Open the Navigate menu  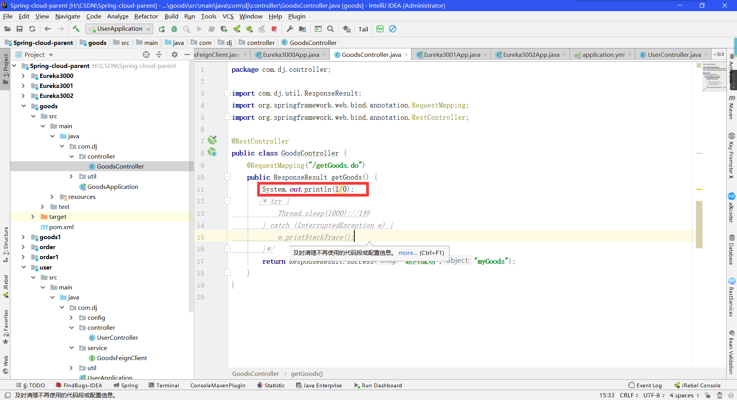click(68, 16)
